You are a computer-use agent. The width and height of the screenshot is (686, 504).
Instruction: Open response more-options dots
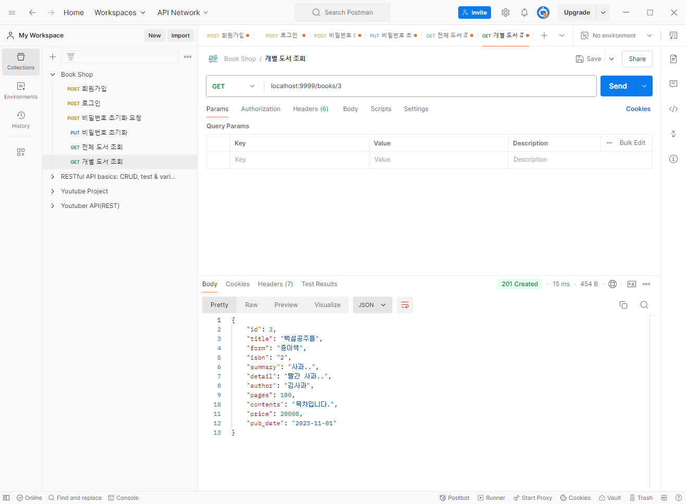click(x=646, y=284)
